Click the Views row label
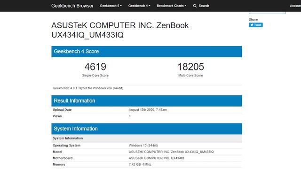Viewport: 301px width, 169px height. point(57,116)
